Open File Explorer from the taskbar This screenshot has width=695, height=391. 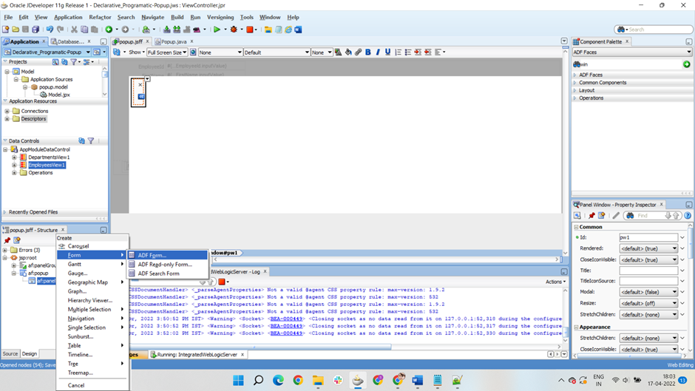coord(318,381)
